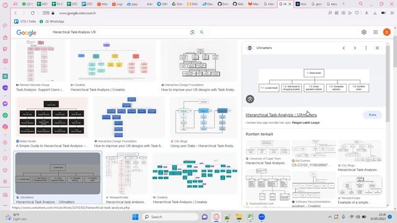Show previous image in the preview panel
This screenshot has width=397, height=223.
pos(344,48)
